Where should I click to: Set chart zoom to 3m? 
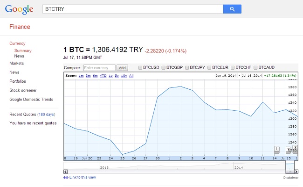point(88,76)
